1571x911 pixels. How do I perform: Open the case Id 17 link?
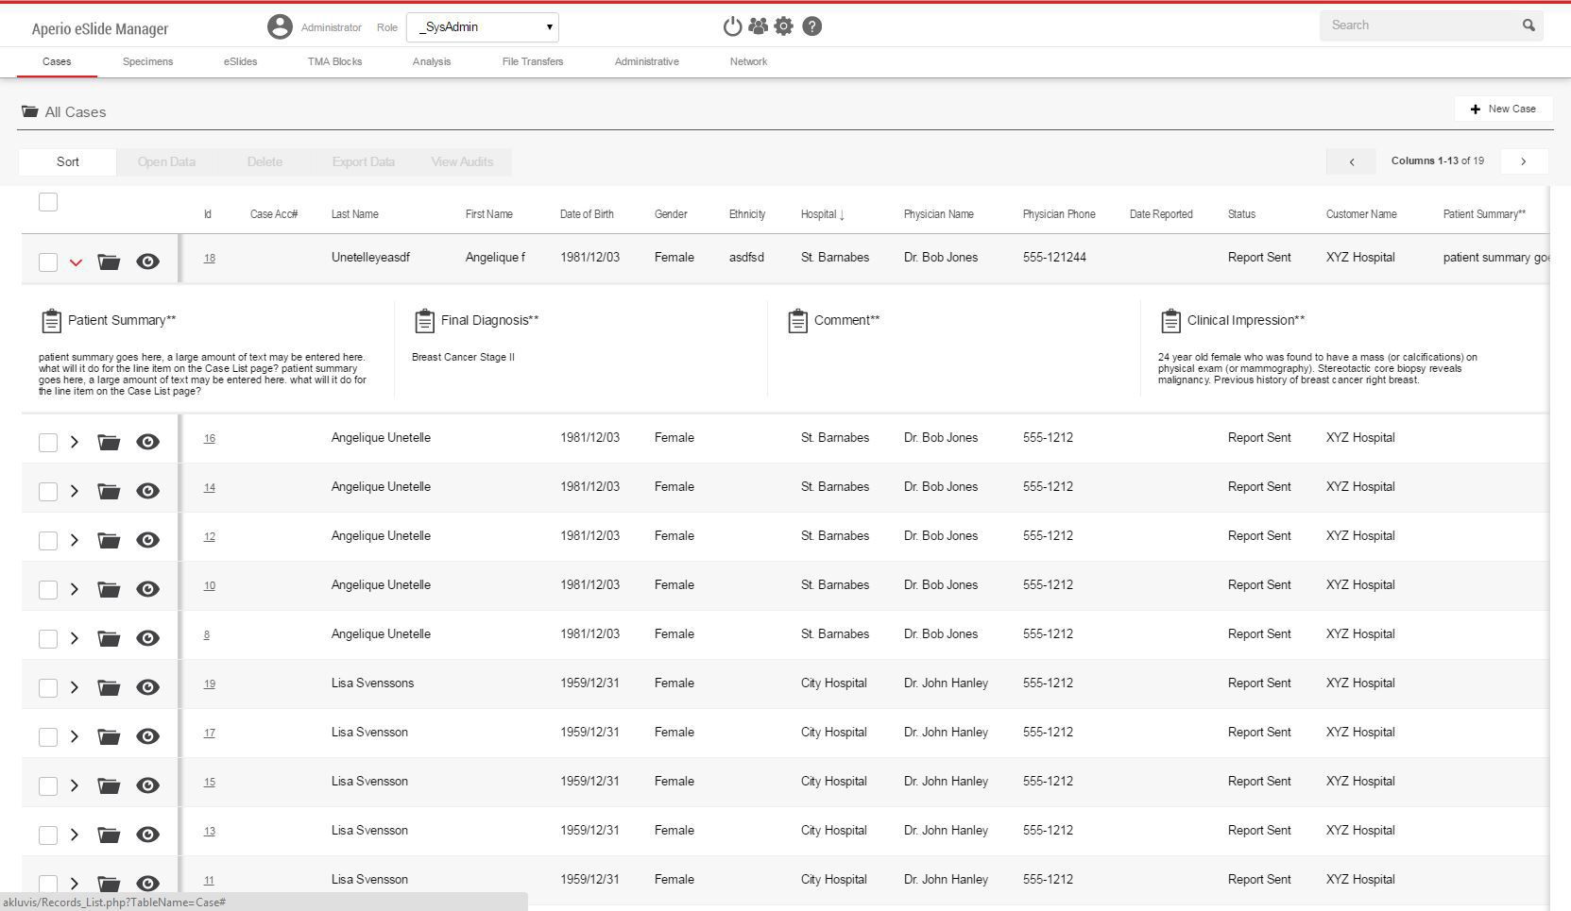coord(209,733)
